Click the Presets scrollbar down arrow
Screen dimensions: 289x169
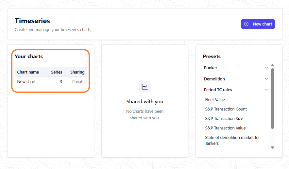pos(272,147)
